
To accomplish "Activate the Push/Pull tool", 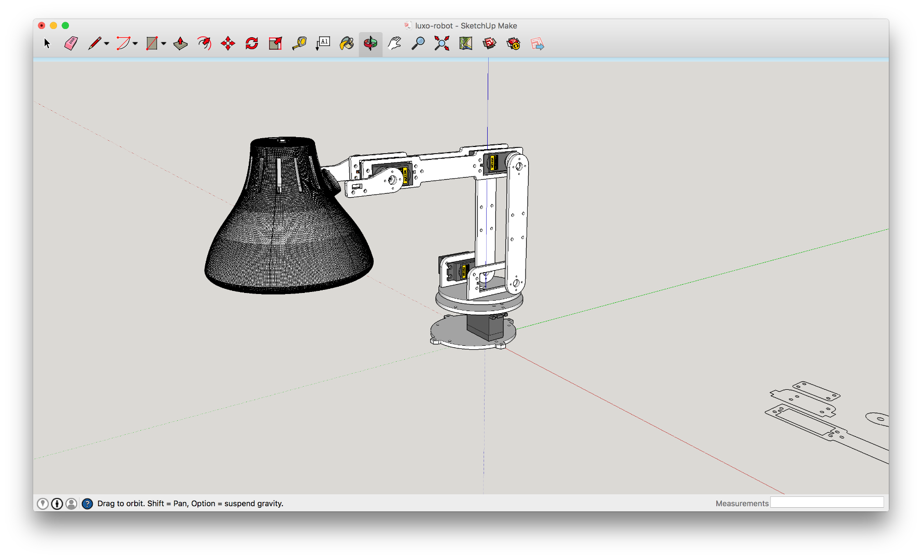I will point(180,44).
